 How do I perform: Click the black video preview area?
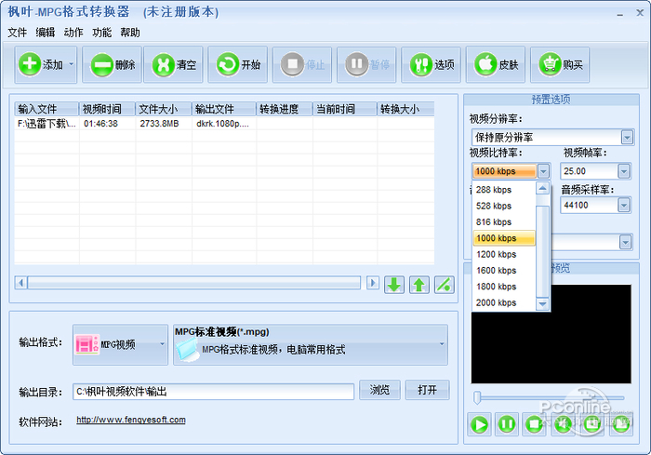click(551, 334)
